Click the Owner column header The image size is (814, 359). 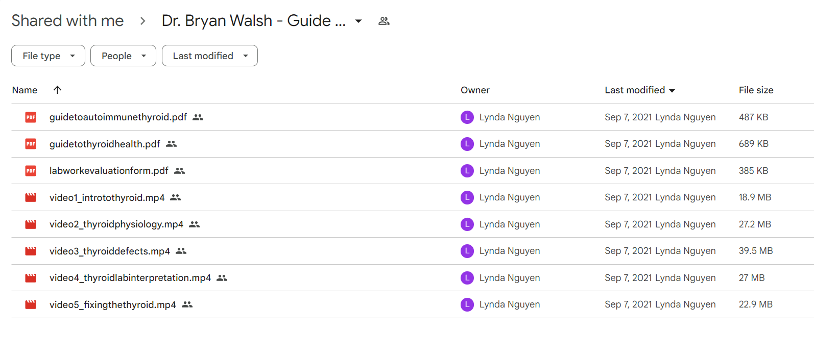tap(475, 90)
